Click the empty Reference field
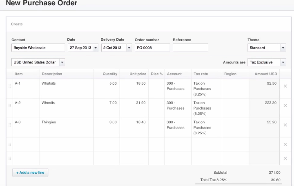 point(190,48)
